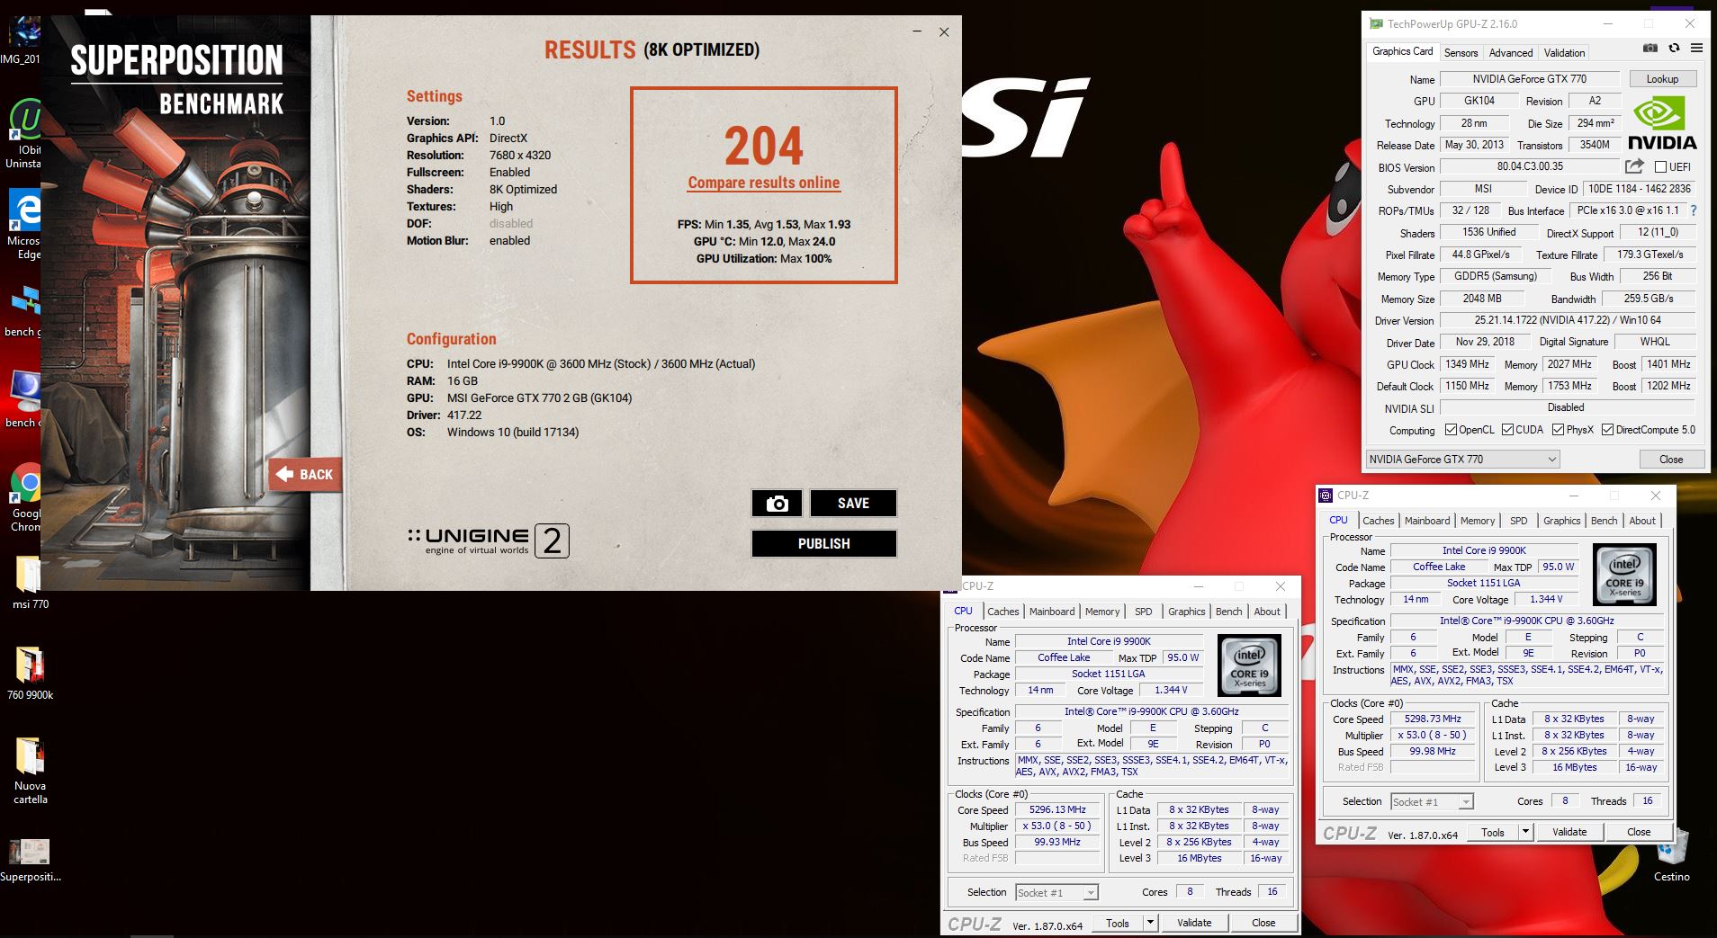Open the GPU-Z hamburger menu icon
Screen dimensions: 1717x938
pos(1696,49)
